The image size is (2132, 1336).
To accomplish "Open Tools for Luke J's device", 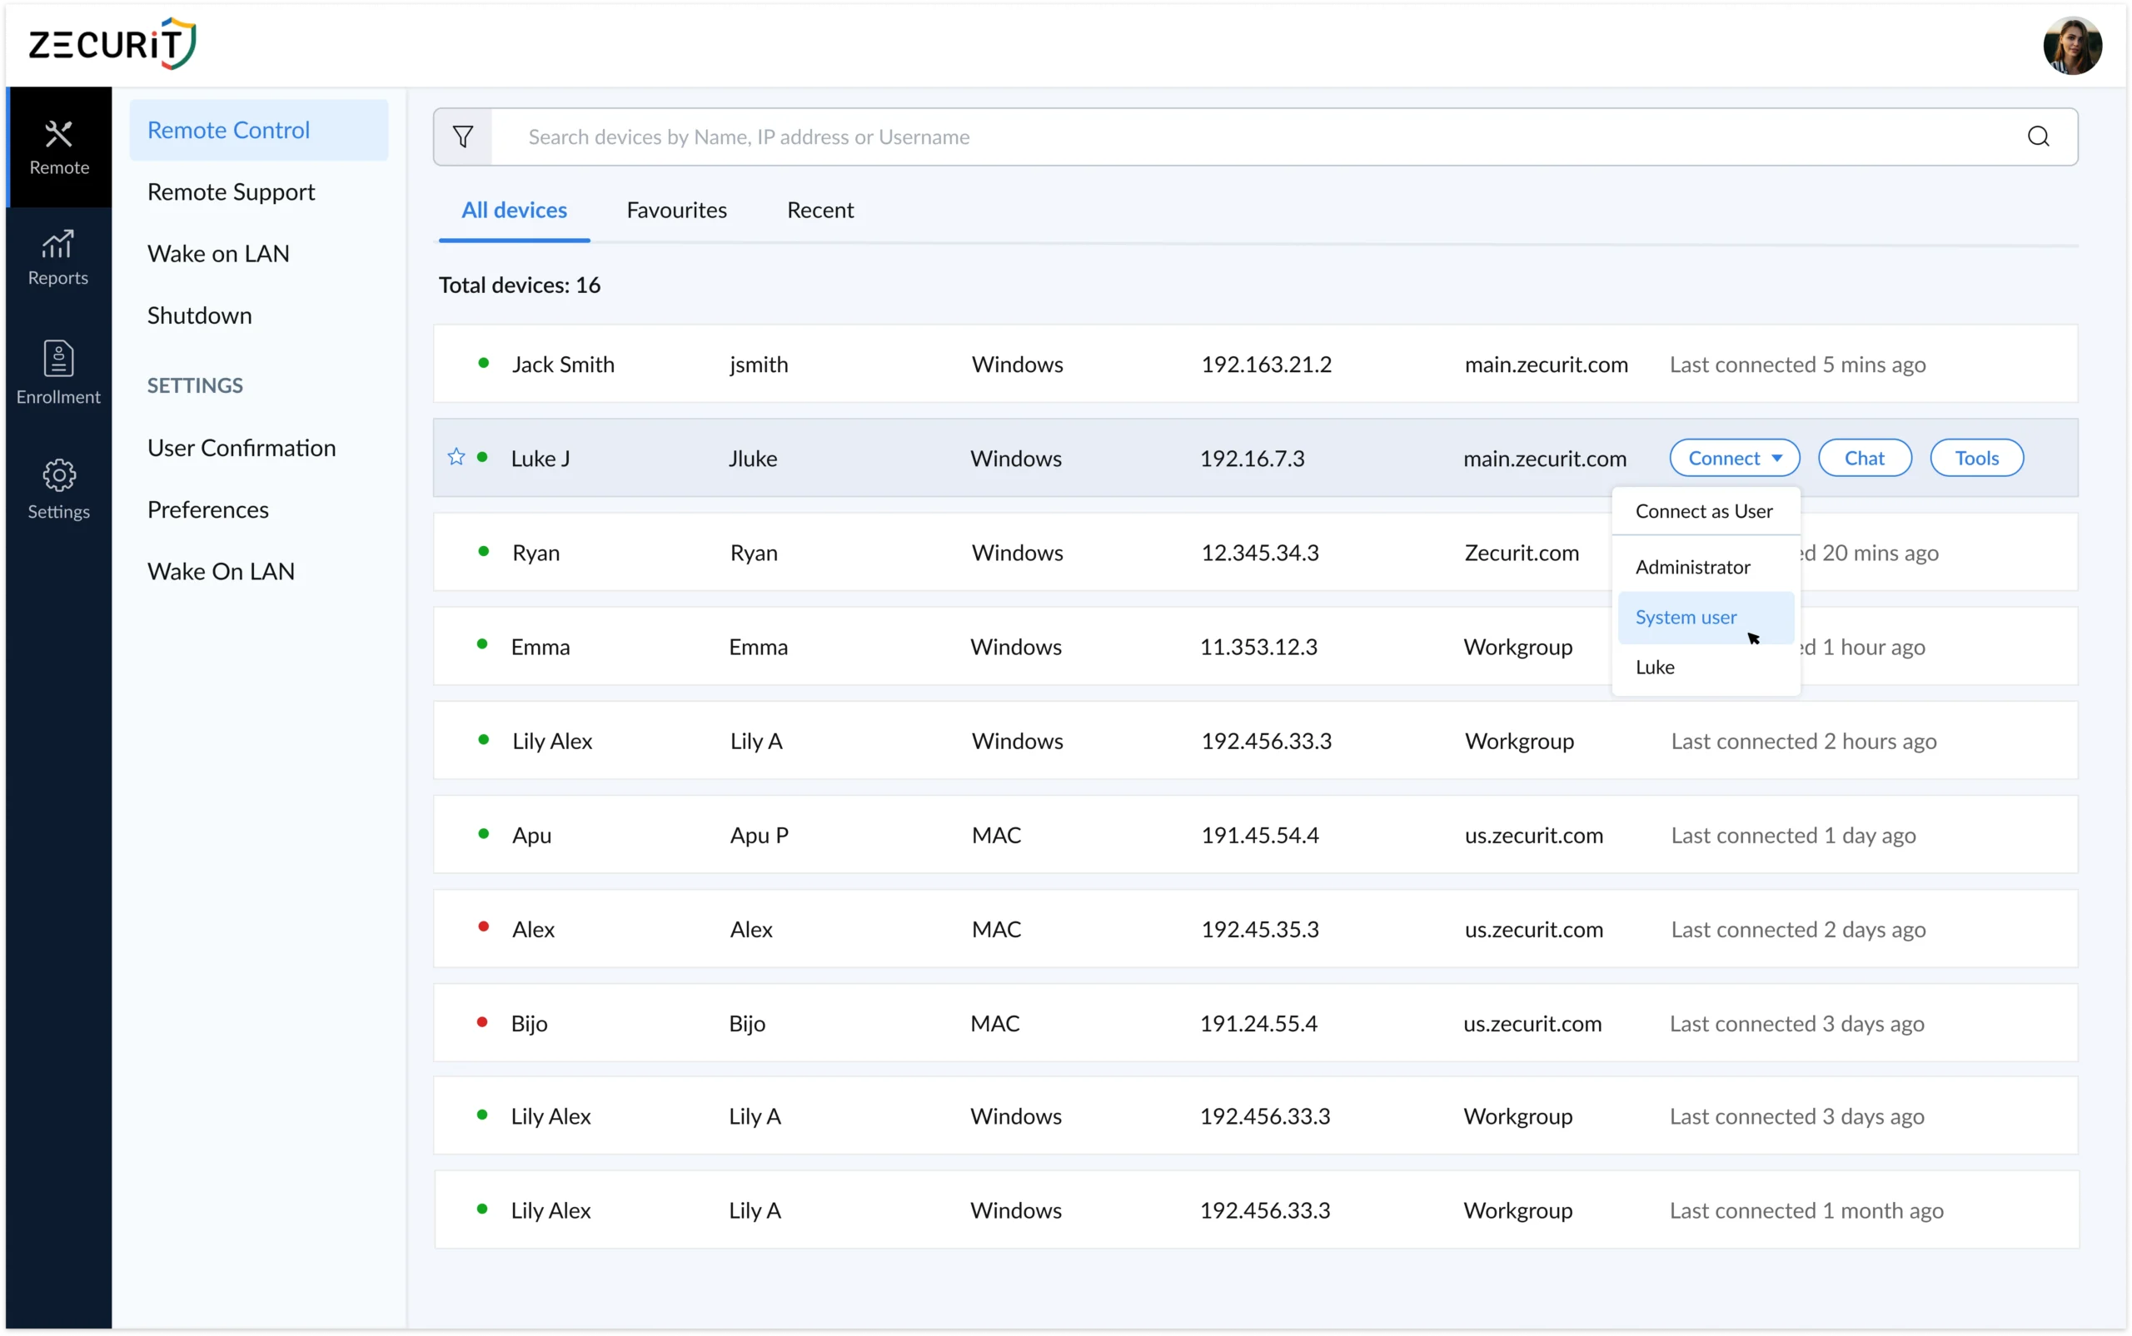I will click(1976, 457).
